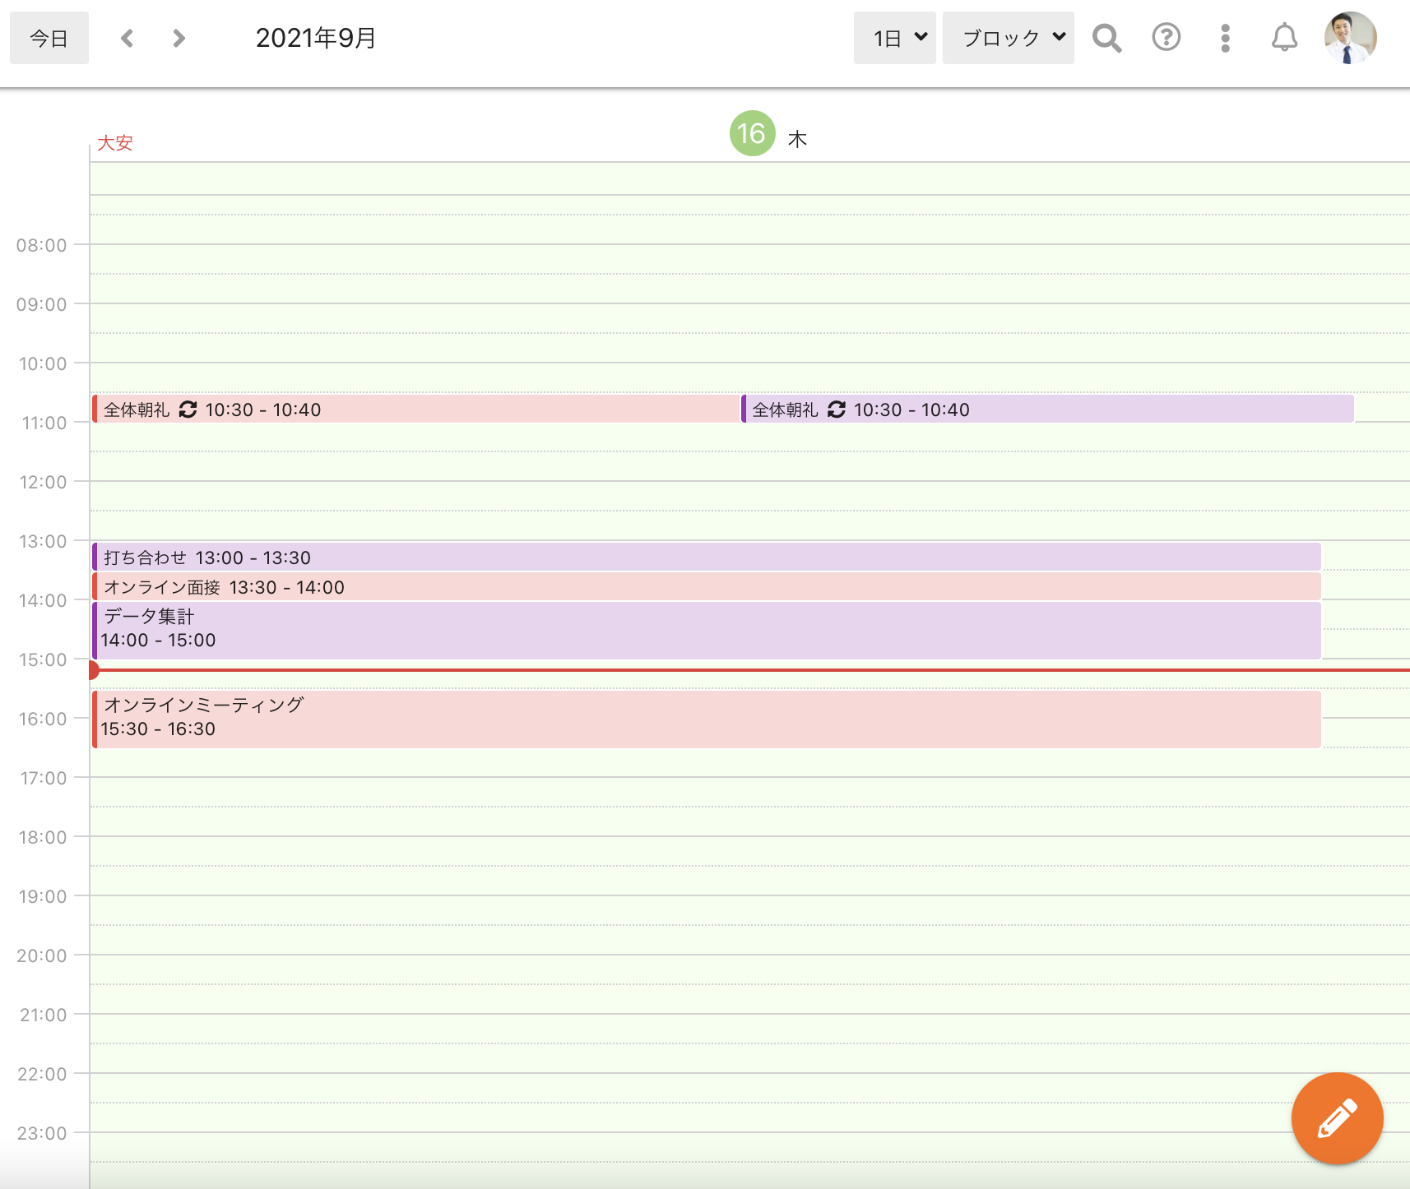Click the orange pencil create event button
This screenshot has height=1189, width=1410.
click(1337, 1118)
